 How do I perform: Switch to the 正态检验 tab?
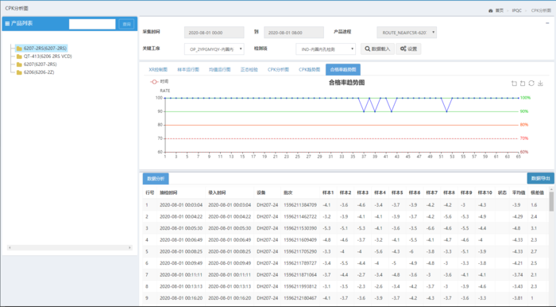click(x=249, y=69)
